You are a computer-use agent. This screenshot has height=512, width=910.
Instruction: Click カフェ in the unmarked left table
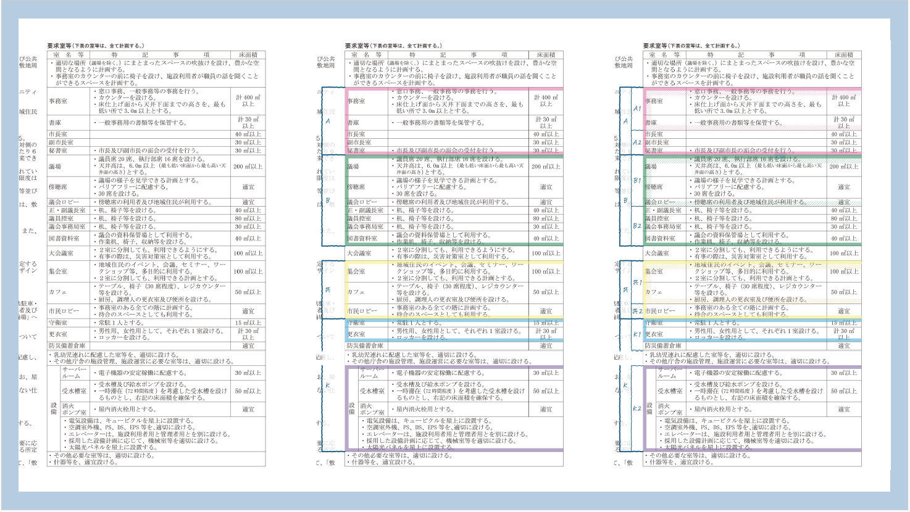pos(58,292)
